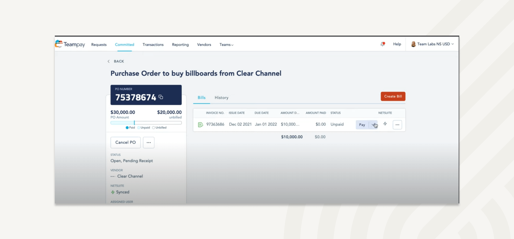Image resolution: width=514 pixels, height=239 pixels.
Task: Copy the PO number with copy icon
Action: click(161, 97)
